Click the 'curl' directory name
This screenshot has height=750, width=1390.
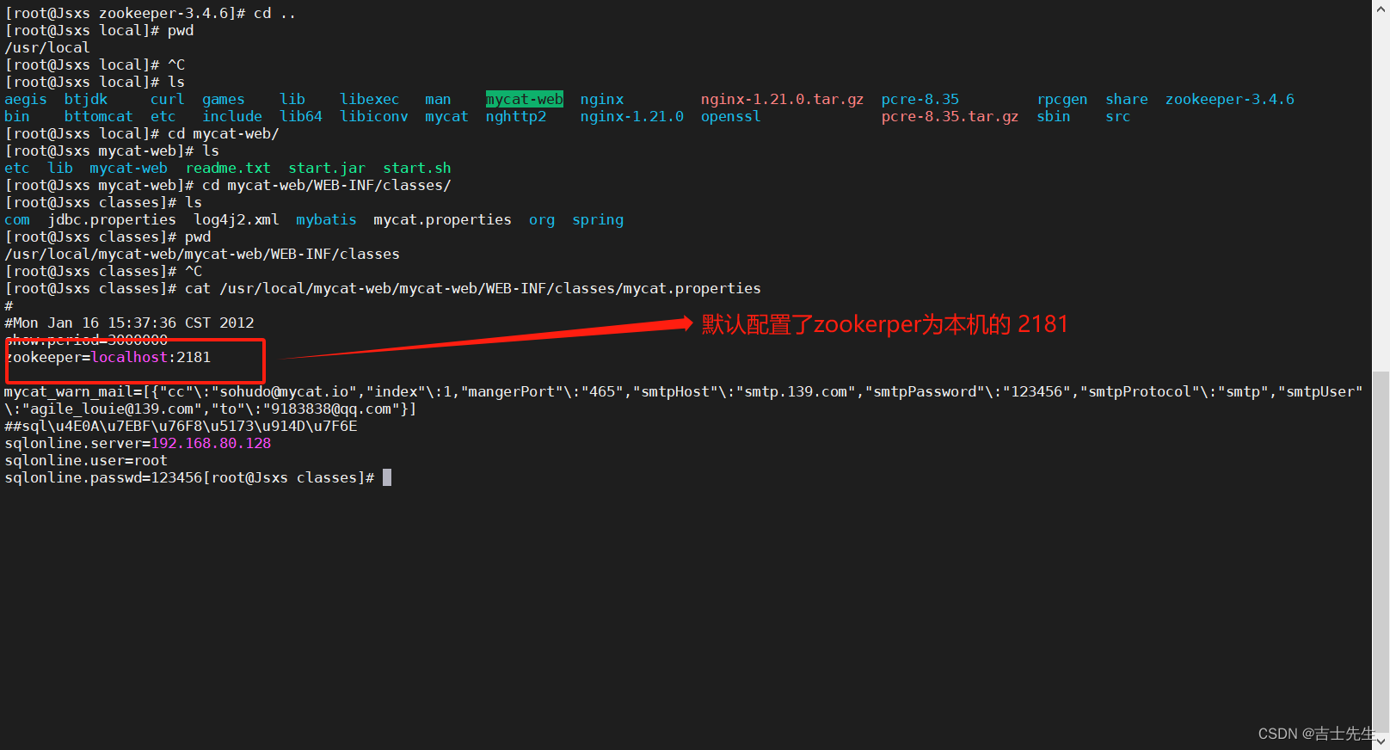click(168, 100)
